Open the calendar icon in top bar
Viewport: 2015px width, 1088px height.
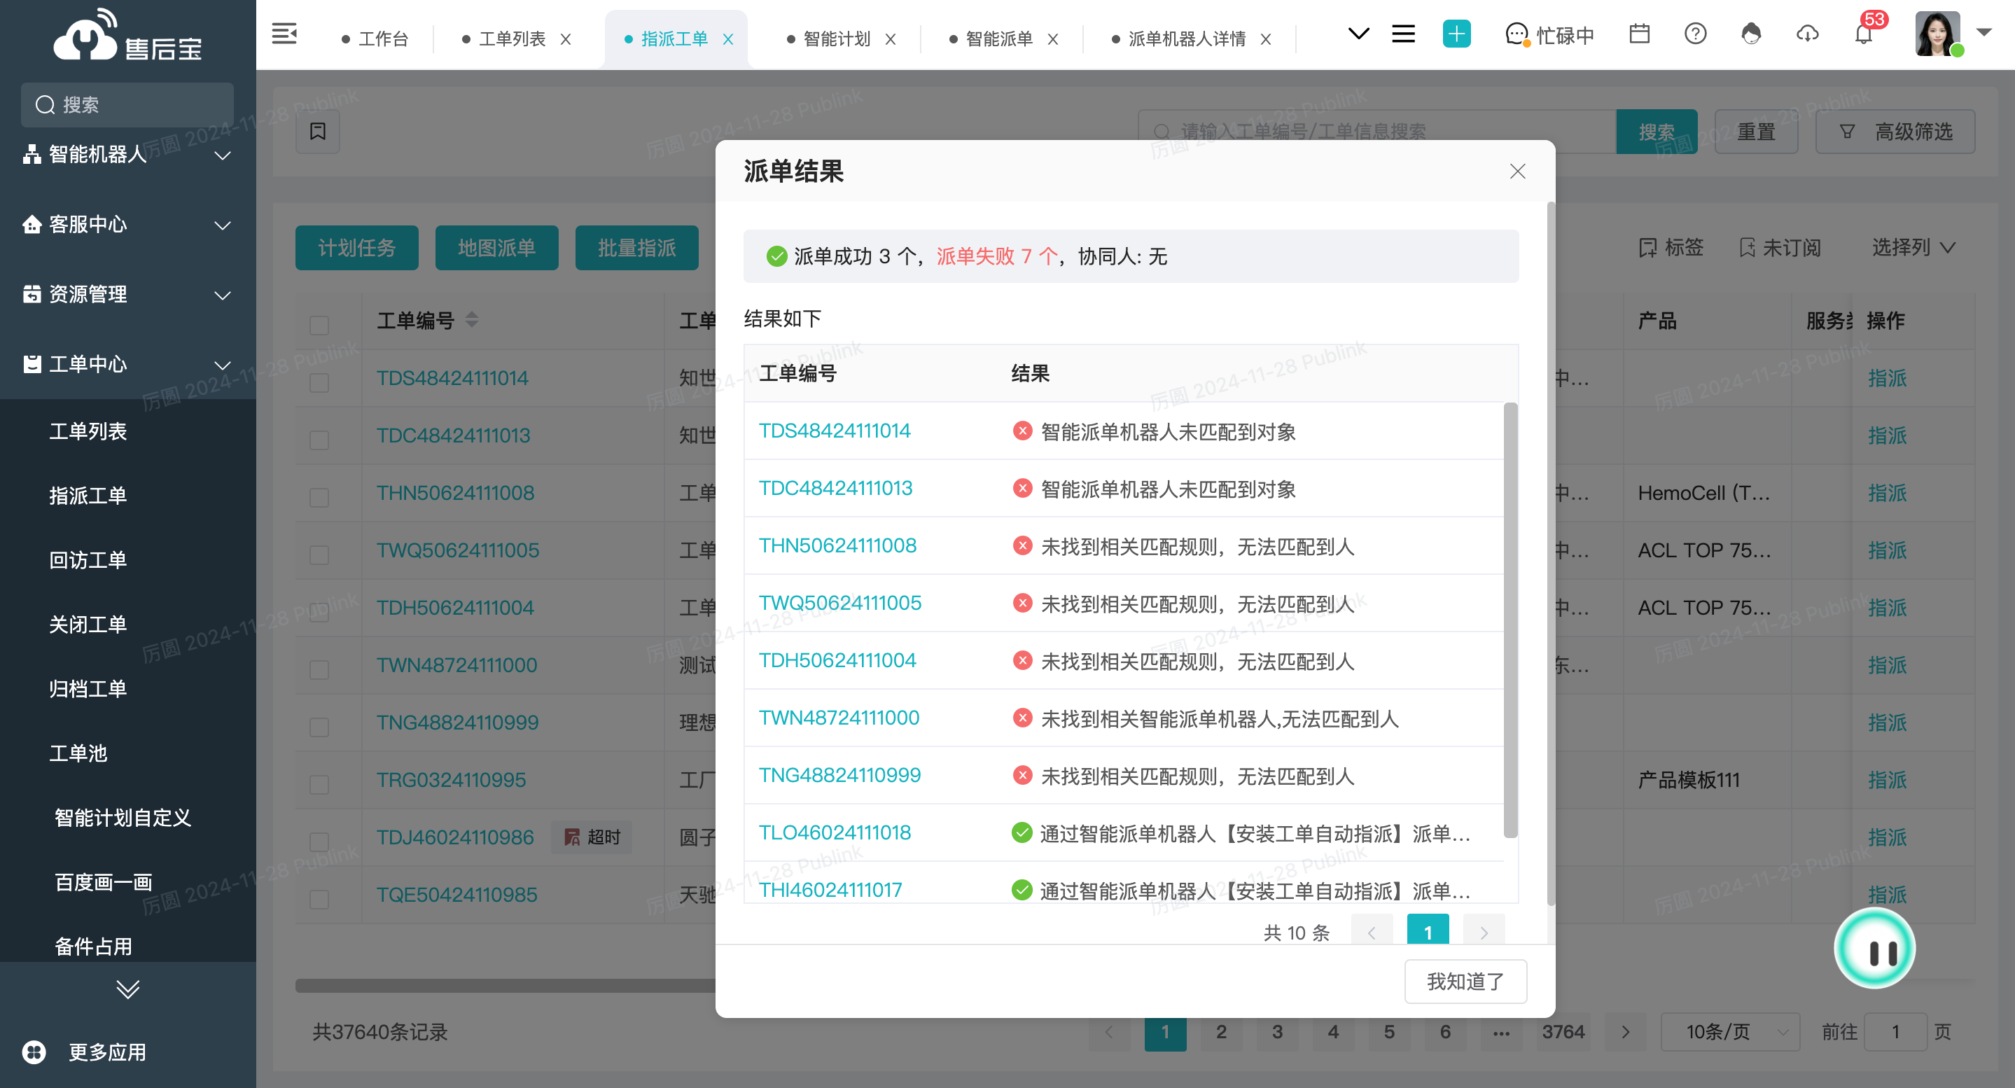[1639, 34]
